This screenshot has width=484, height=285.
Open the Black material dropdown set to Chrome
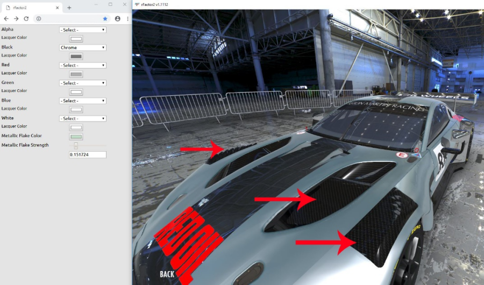coord(83,47)
